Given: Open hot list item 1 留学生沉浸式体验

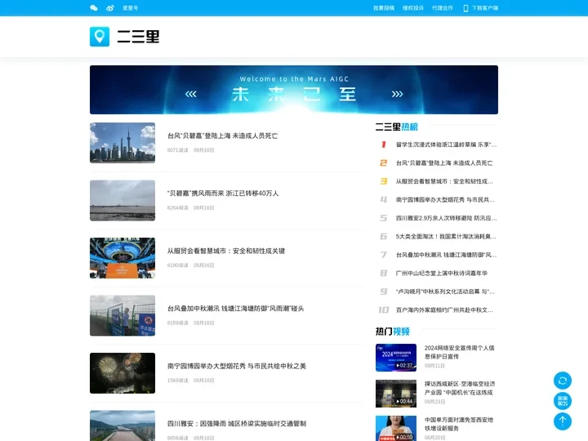Looking at the screenshot, I should point(446,145).
